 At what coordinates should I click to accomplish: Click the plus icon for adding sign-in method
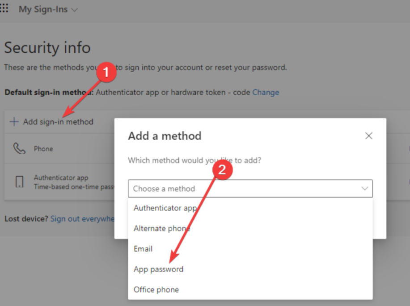tap(14, 122)
